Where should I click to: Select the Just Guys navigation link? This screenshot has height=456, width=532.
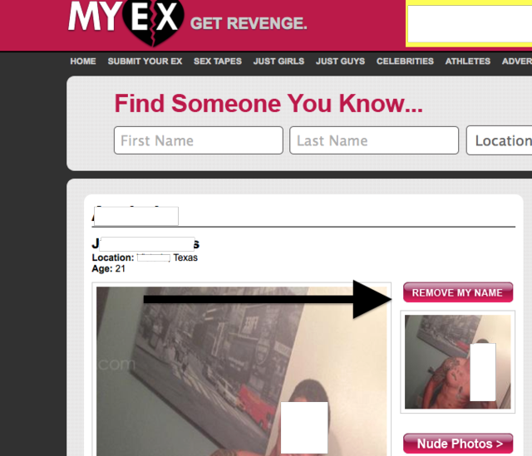click(x=340, y=61)
